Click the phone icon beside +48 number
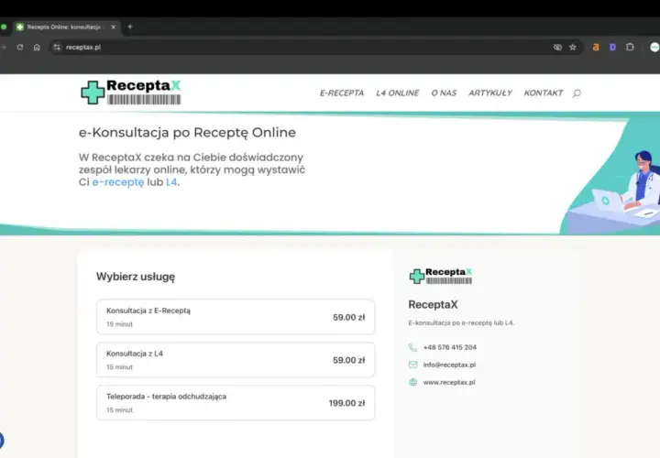Viewport: 660px width, 458px height. click(412, 347)
